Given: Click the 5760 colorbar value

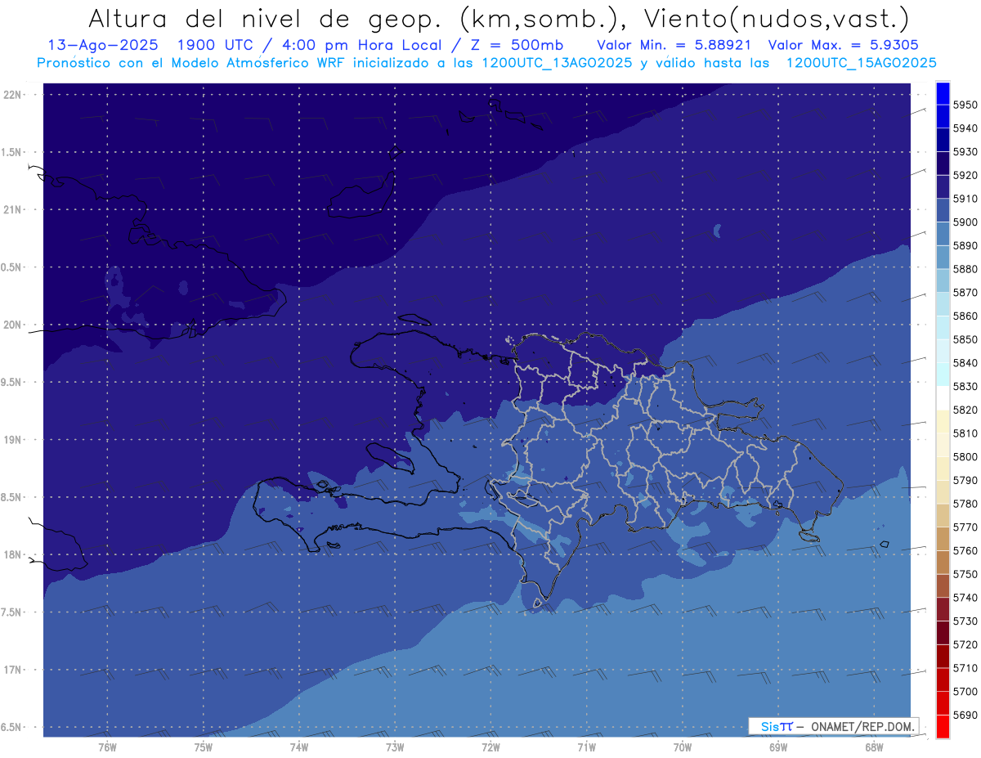Looking at the screenshot, I should tap(965, 550).
